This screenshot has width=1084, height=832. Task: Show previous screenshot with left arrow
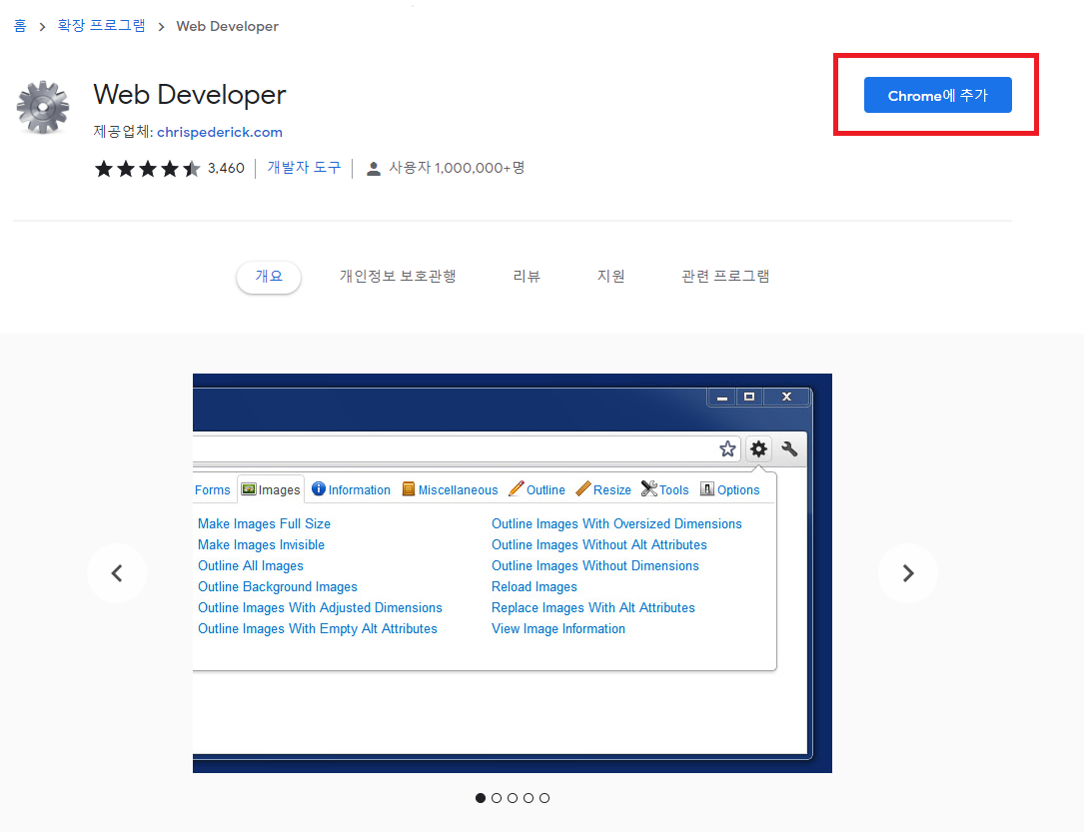(x=117, y=573)
